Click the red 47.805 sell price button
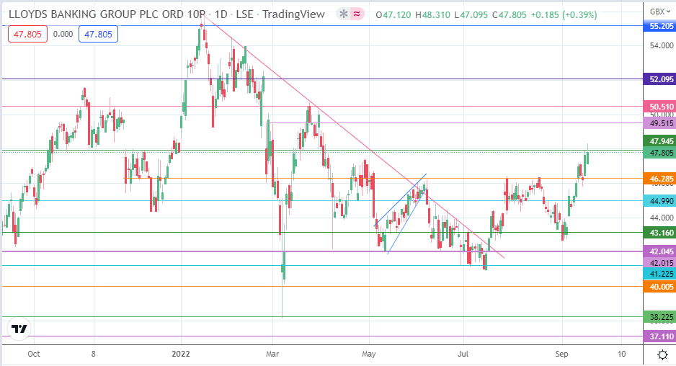 tap(27, 34)
